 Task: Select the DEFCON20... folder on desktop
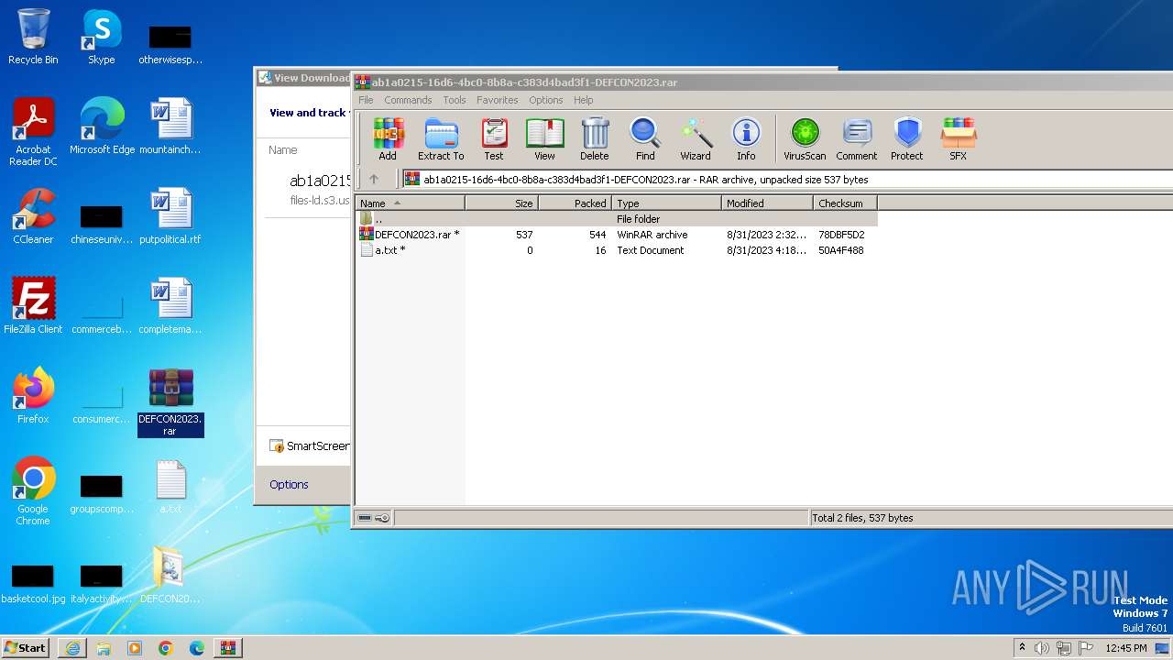[170, 575]
